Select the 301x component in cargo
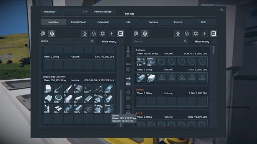This screenshot has height=144, width=257. point(58,108)
